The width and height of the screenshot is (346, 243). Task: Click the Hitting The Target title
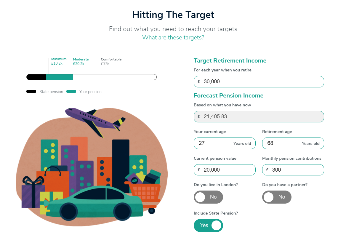click(x=173, y=15)
